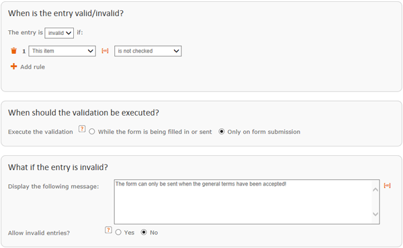Open help icon next to Allow invalid entries
This screenshot has width=403, height=248.
coord(108,230)
